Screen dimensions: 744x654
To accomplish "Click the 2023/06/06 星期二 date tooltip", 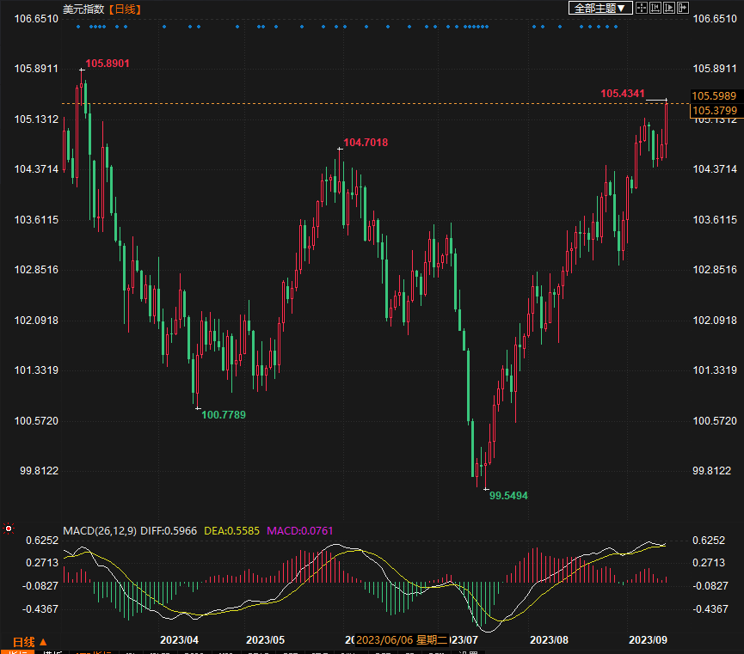I will click(x=402, y=640).
